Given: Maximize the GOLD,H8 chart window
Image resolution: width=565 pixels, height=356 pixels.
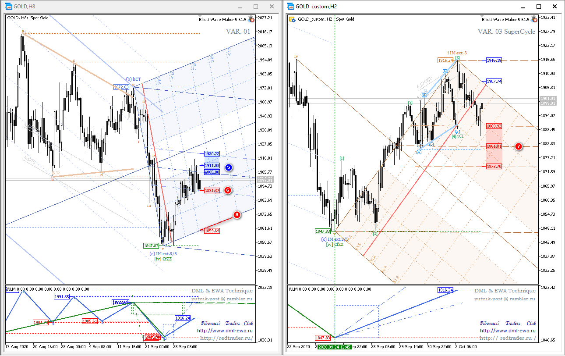Looking at the screenshot, I should [256, 7].
